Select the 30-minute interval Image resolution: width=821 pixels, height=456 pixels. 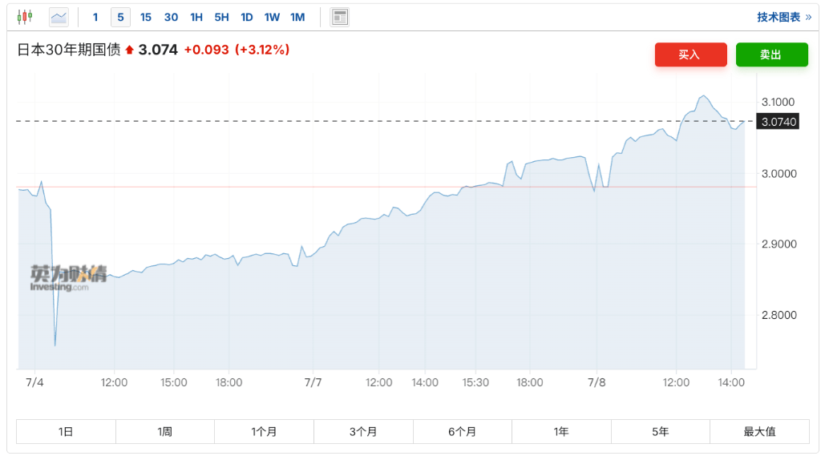pyautogui.click(x=171, y=17)
